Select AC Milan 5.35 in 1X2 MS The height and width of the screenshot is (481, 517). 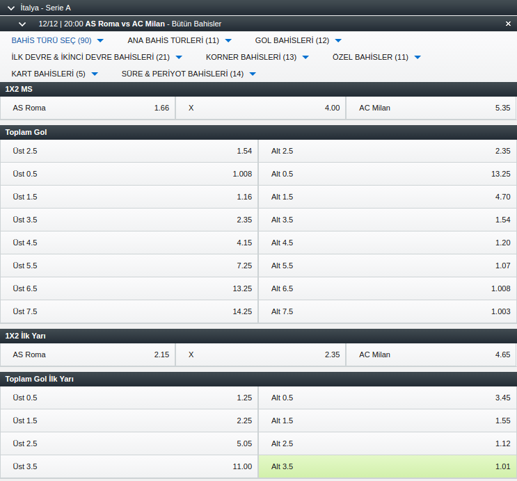[x=431, y=108]
